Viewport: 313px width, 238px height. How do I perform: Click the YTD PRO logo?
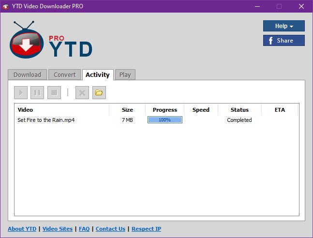(51, 40)
